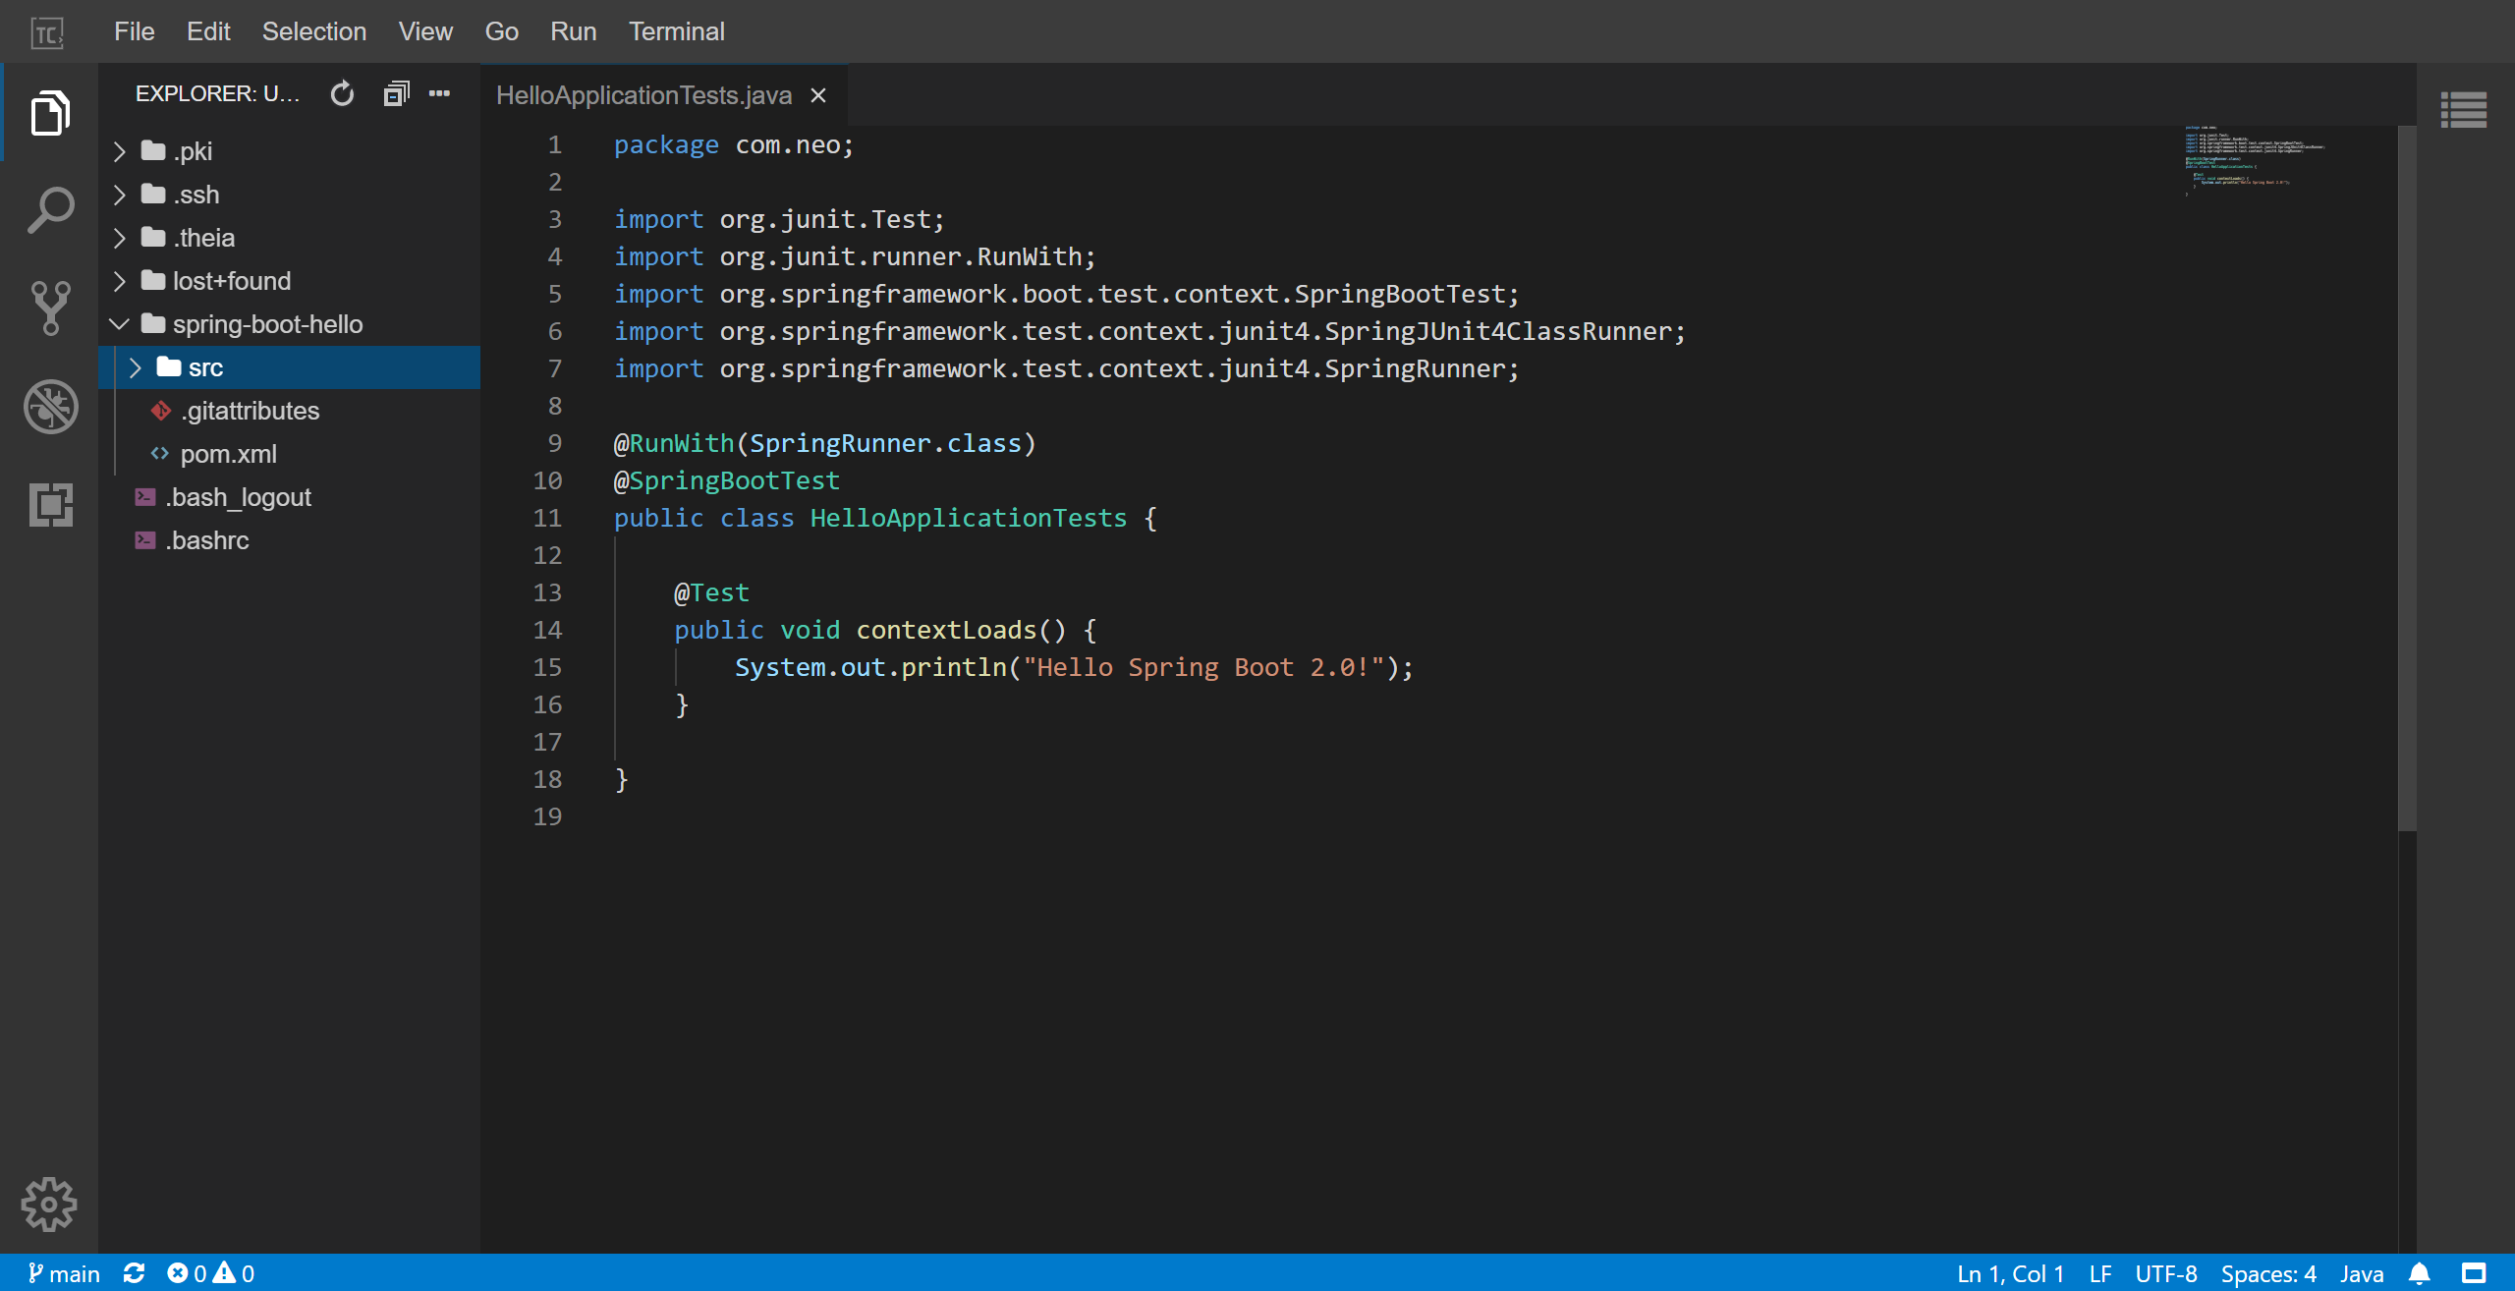2515x1291 pixels.
Task: Open the Go menu
Action: pos(501,31)
